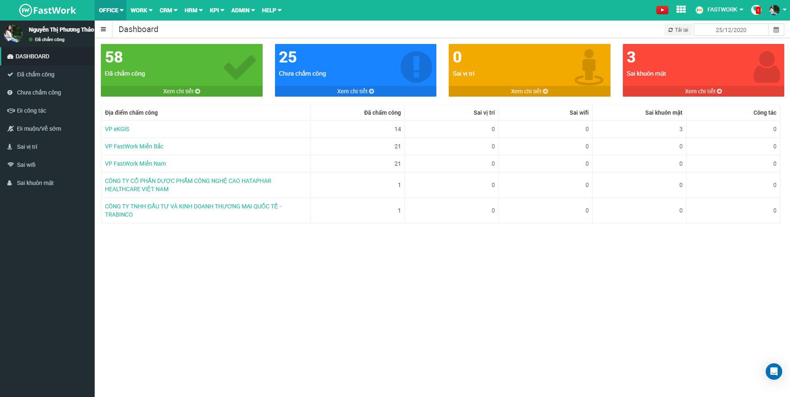The image size is (790, 397).
Task: Click the FastWork logo
Action: [47, 10]
